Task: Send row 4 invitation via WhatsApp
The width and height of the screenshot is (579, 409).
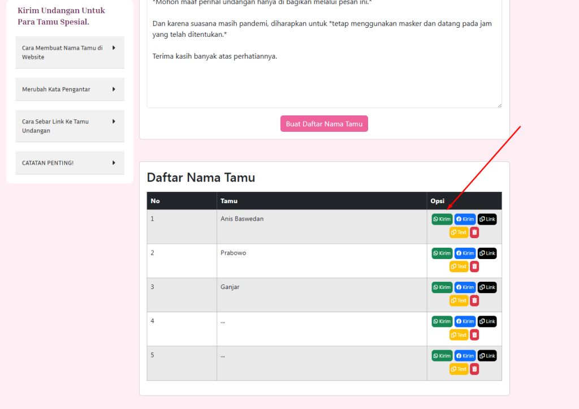Action: 442,321
